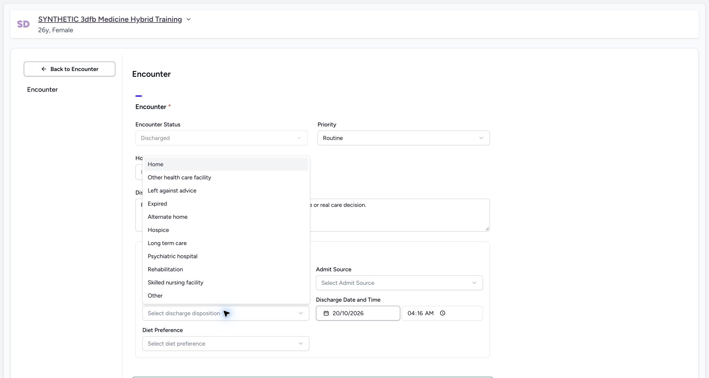Open the Priority Routine dropdown
The image size is (709, 378).
(x=403, y=138)
